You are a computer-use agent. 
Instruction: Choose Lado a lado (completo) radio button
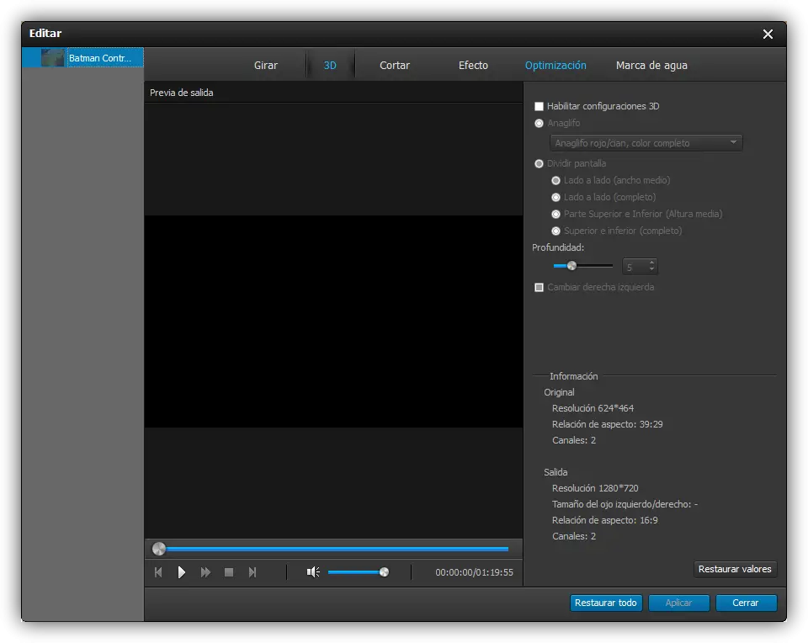tap(555, 198)
